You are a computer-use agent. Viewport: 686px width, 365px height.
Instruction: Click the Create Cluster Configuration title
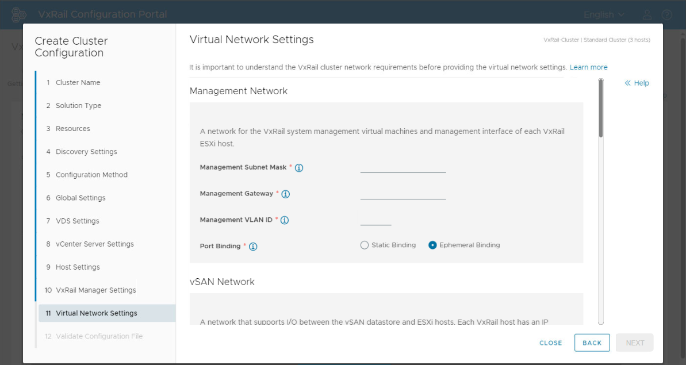[x=71, y=47]
